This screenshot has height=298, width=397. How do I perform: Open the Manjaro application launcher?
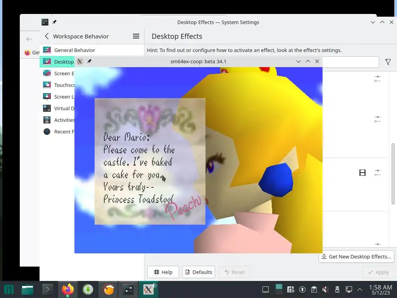tap(9, 289)
